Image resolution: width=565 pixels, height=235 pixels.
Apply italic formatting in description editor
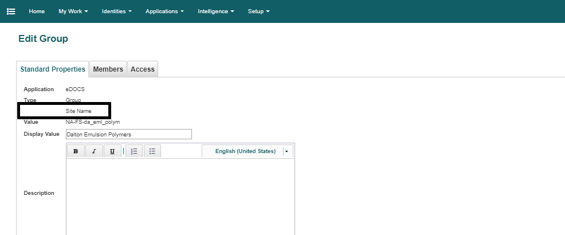[94, 151]
